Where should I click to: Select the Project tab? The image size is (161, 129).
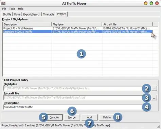pos(61,14)
